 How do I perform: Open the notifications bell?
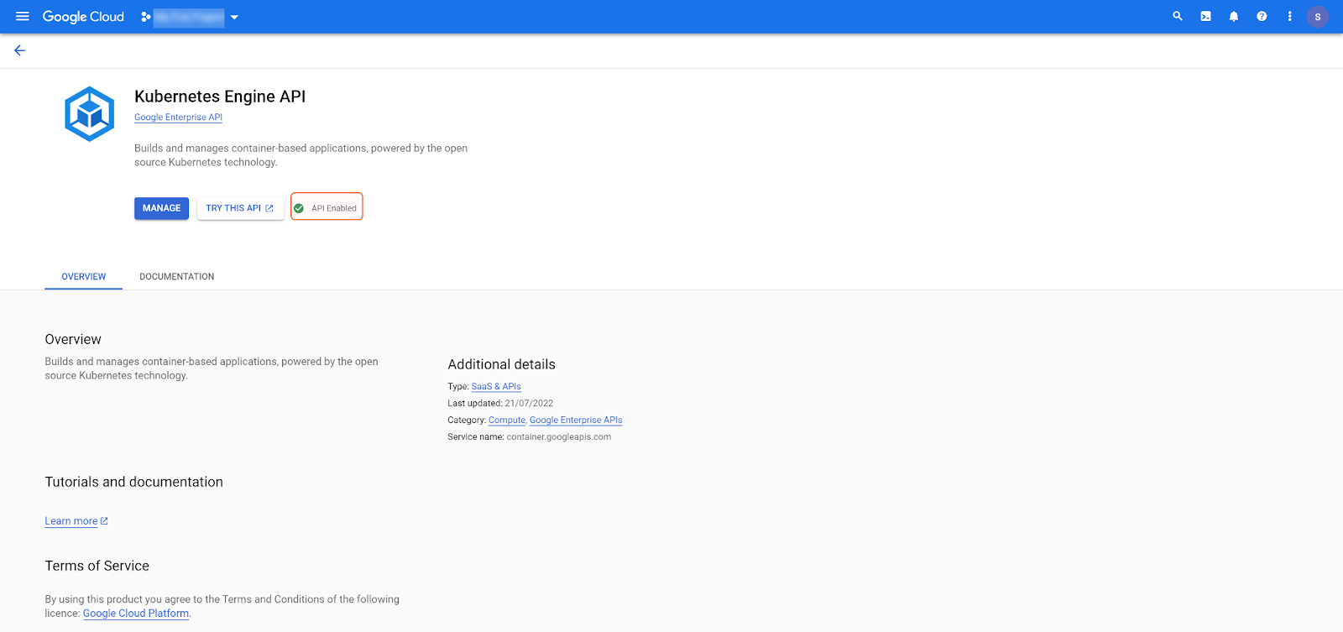(1234, 16)
